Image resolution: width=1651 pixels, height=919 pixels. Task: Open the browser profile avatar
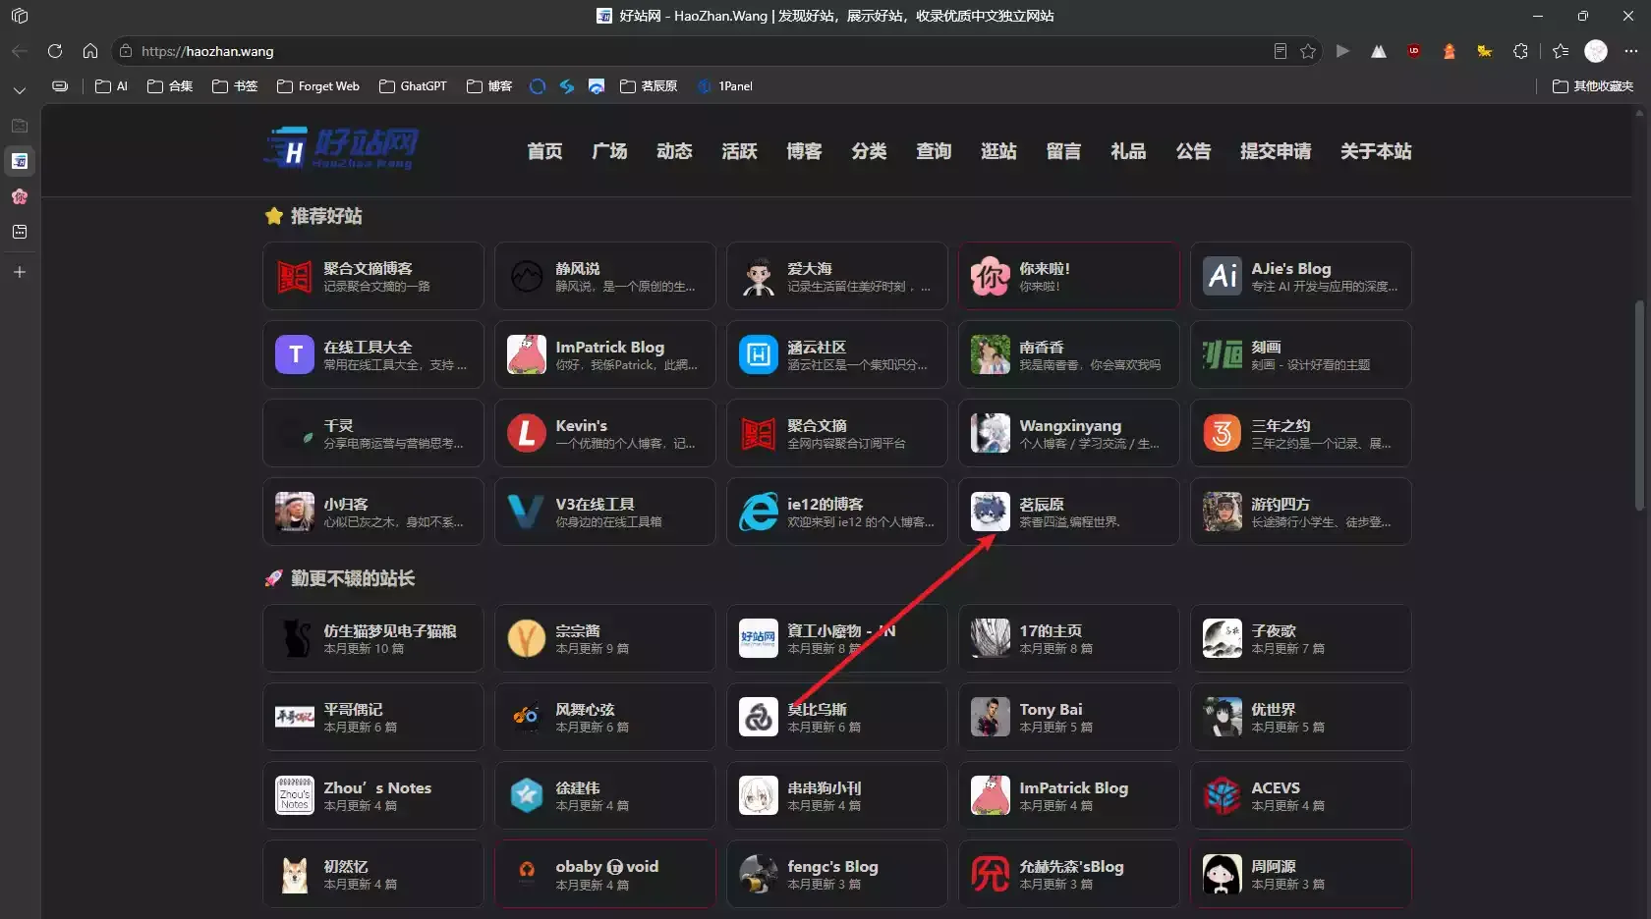coord(1596,51)
